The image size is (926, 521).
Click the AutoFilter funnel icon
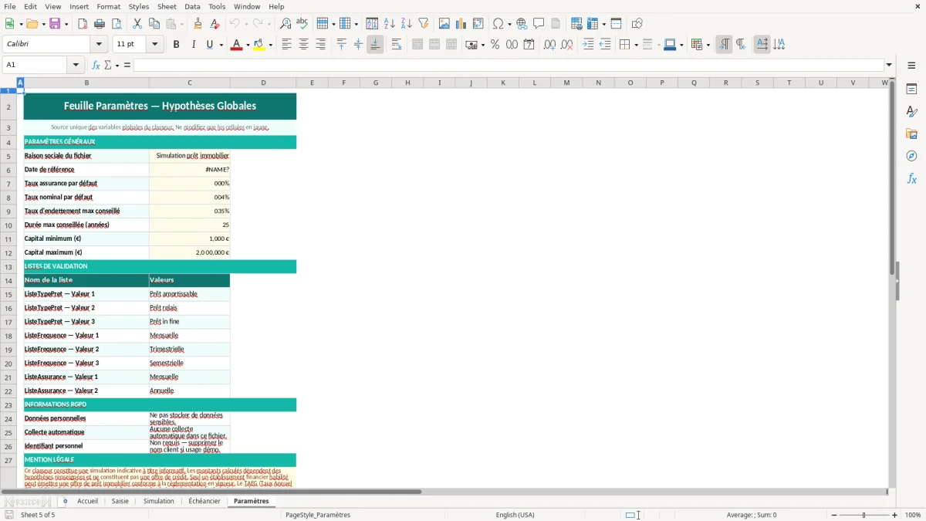pyautogui.click(x=424, y=24)
